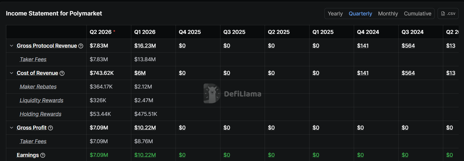Click the .csv download file icon
Screen dimensions: 464x161
443,14
